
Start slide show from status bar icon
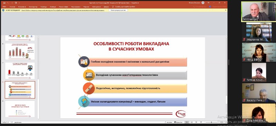(x=201, y=122)
